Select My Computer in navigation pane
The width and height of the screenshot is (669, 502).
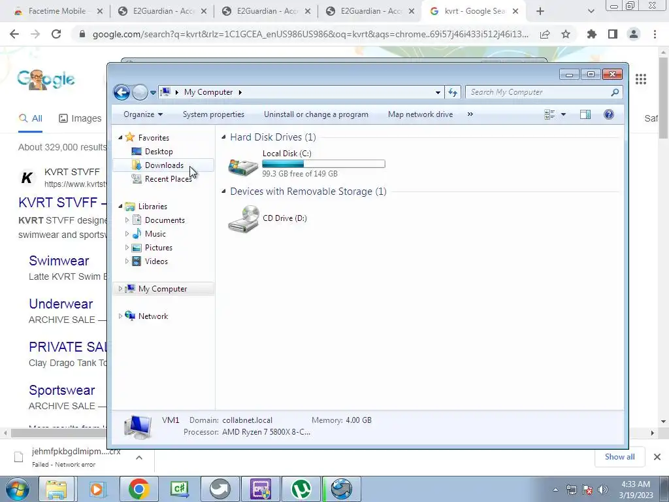coord(163,289)
